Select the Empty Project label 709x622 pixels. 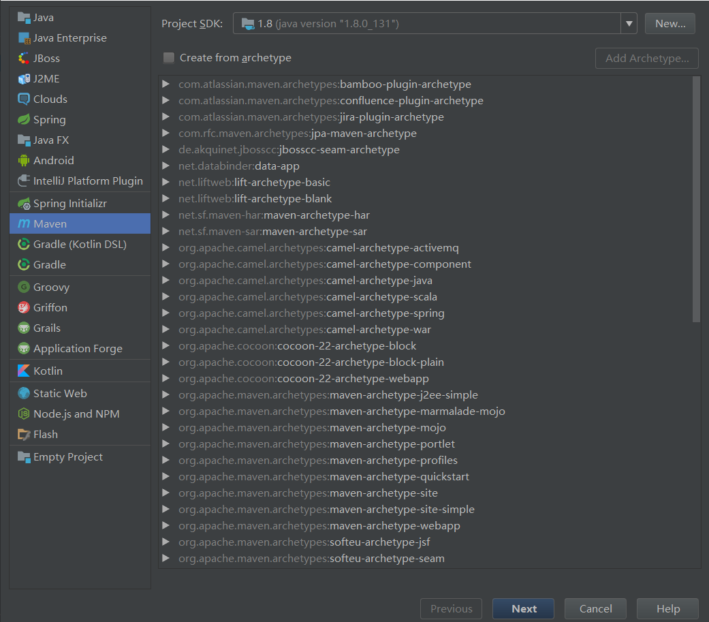[68, 457]
